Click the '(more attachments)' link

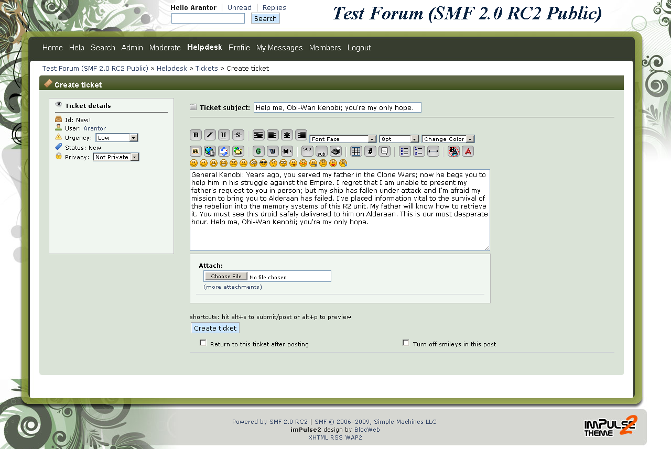click(233, 287)
